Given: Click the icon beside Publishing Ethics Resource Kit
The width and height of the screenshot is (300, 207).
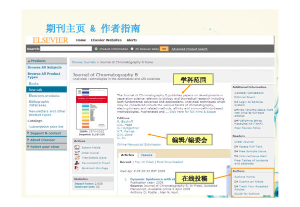Looking at the screenshot, I should pos(236,121).
